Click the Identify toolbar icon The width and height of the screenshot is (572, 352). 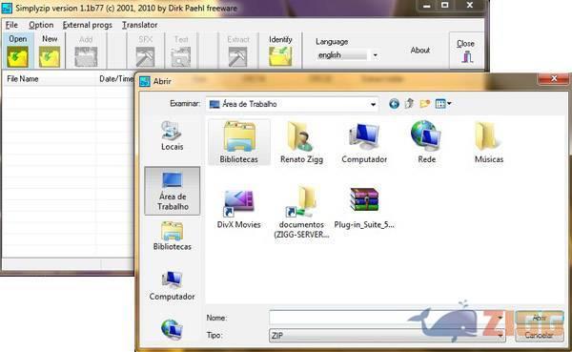(x=280, y=56)
